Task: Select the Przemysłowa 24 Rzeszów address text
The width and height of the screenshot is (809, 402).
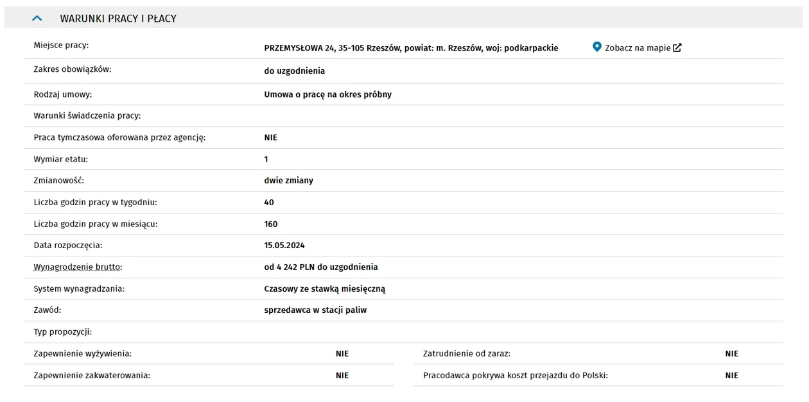Action: tap(411, 48)
